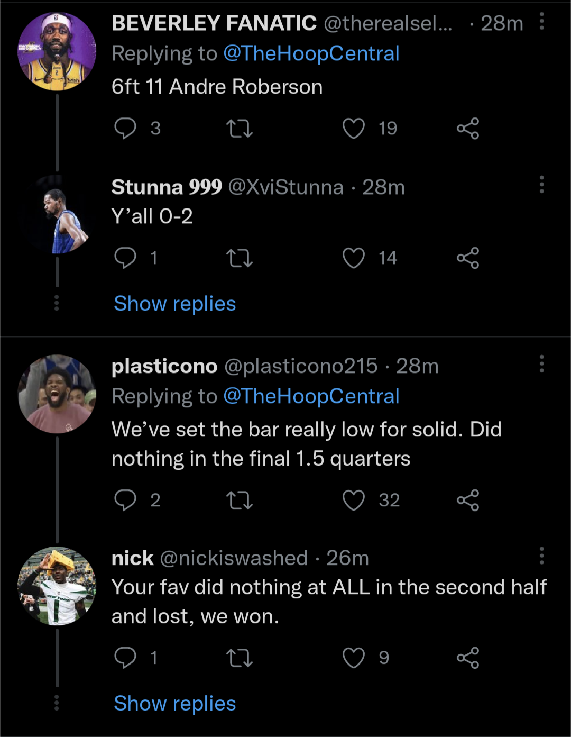Like BEVERLEY FANATIC's Andre Roberson tweet
The height and width of the screenshot is (737, 571).
(x=353, y=129)
